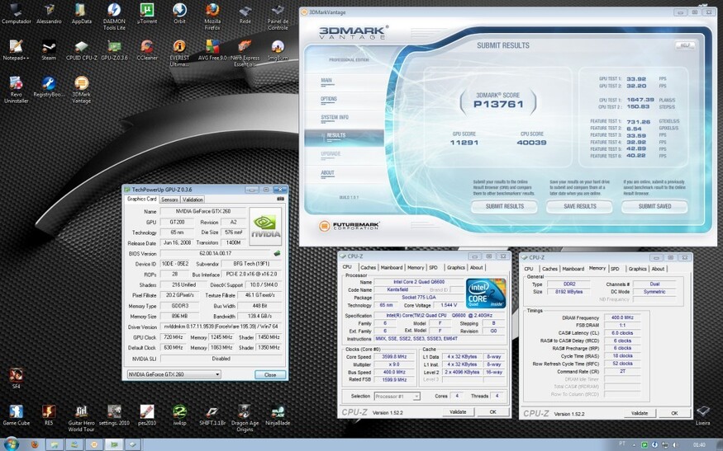This screenshot has height=451, width=723.
Task: Launch the 3DMark Vantage desktop shortcut
Action: [82, 90]
